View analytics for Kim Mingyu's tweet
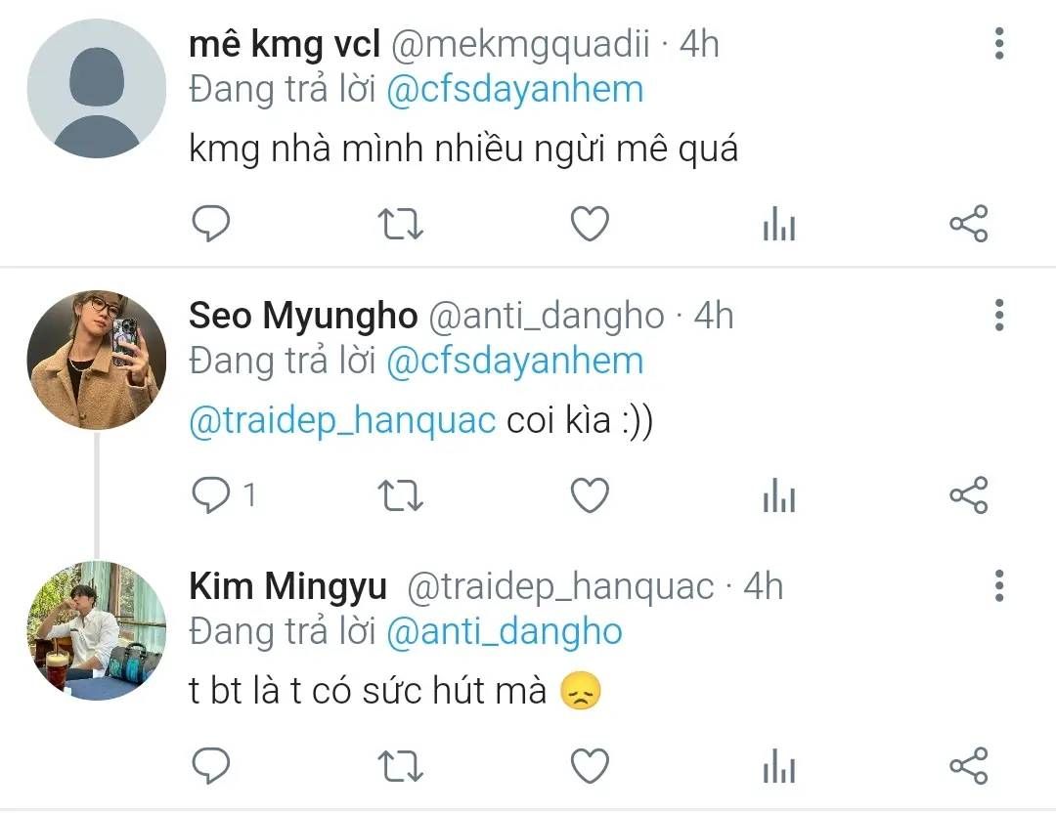This screenshot has width=1056, height=813. (x=779, y=768)
